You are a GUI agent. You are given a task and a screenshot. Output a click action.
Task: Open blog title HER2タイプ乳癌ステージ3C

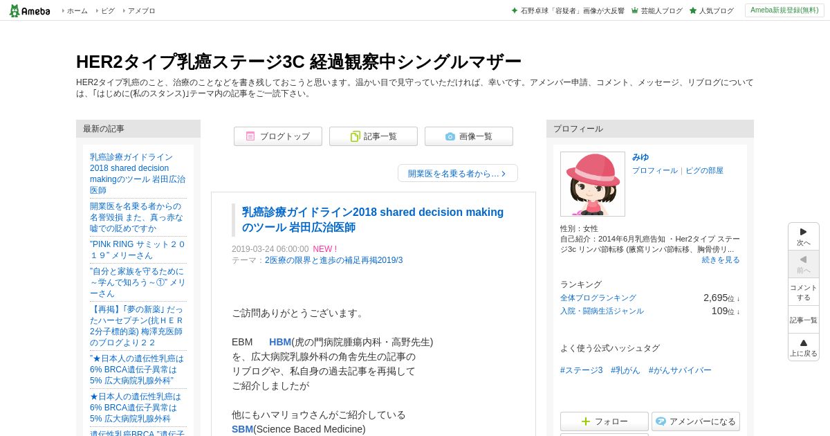pyautogui.click(x=298, y=62)
